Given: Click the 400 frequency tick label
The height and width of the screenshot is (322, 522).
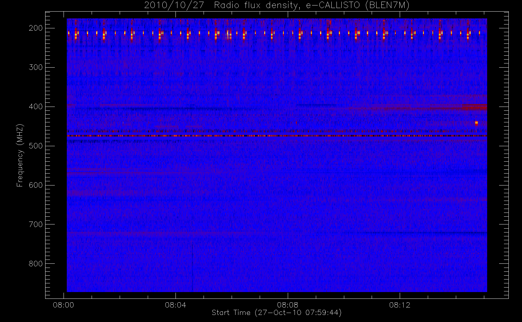Looking at the screenshot, I should tap(36, 107).
